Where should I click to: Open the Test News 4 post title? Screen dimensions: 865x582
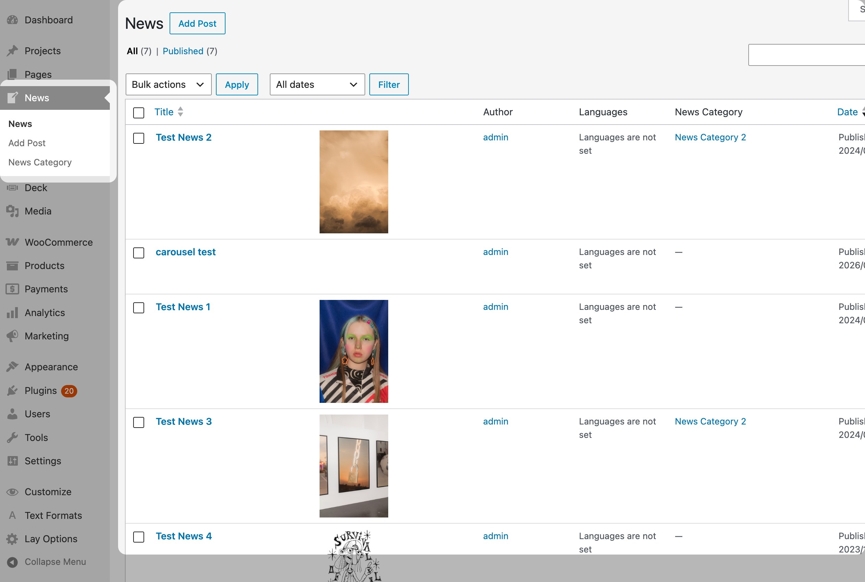[184, 536]
